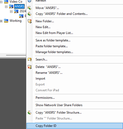Click the Delete "ANSRS" folder icon
Image resolution: width=123 pixels, height=129 pixels.
click(29, 67)
